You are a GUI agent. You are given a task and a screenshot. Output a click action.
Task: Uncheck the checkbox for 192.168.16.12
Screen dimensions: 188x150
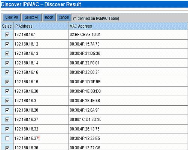point(7,44)
